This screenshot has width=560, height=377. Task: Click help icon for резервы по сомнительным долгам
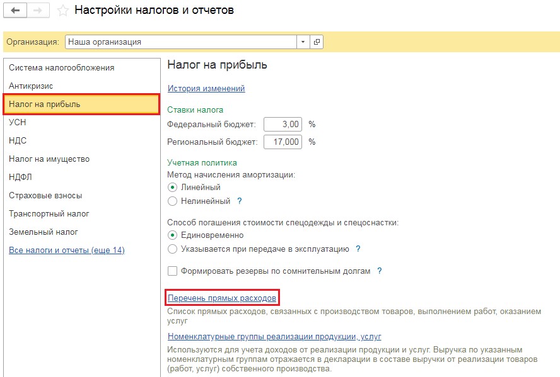tap(380, 271)
